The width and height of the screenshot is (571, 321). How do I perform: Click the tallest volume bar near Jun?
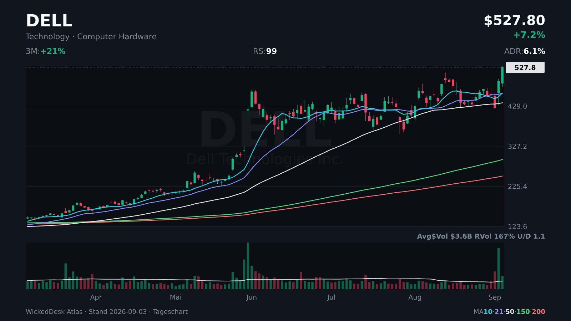[248, 266]
